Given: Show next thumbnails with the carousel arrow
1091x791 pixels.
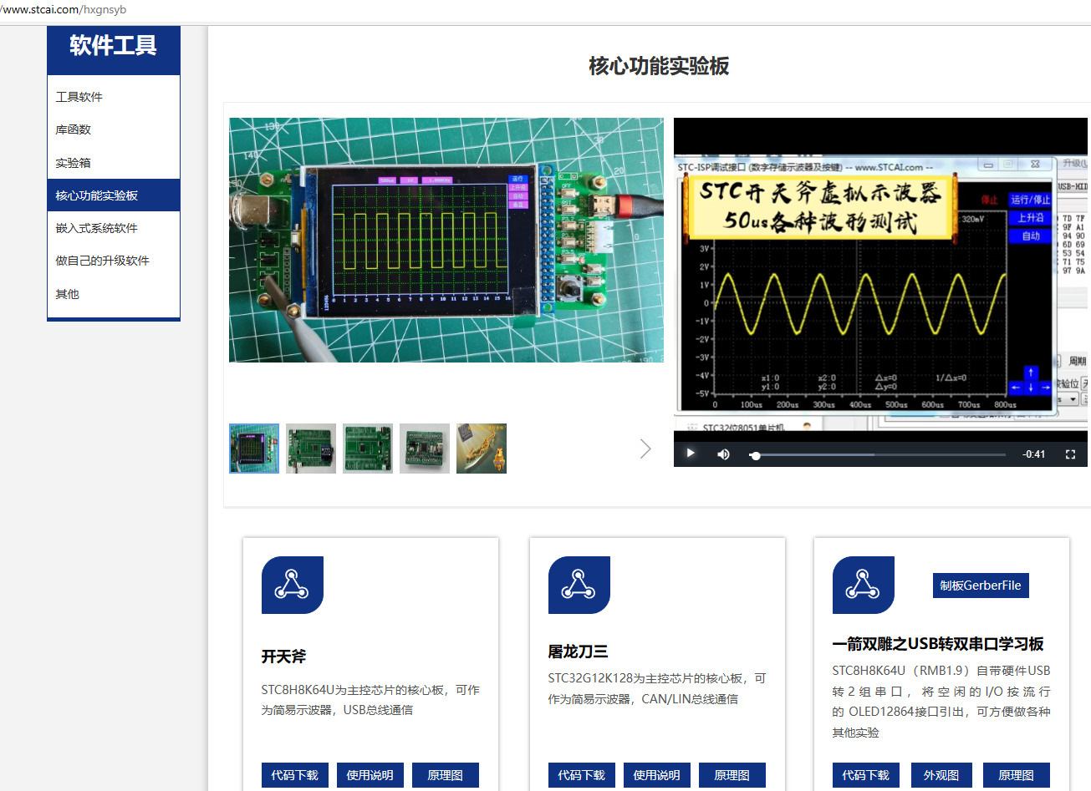Looking at the screenshot, I should (645, 449).
